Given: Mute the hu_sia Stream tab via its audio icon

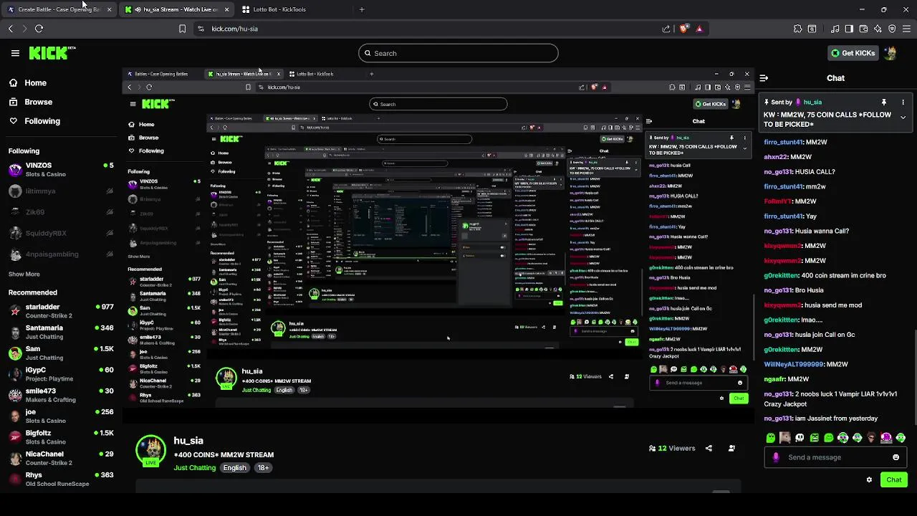Looking at the screenshot, I should (x=138, y=9).
